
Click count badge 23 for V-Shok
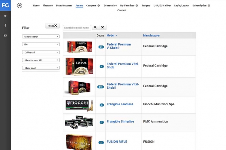[101, 47]
